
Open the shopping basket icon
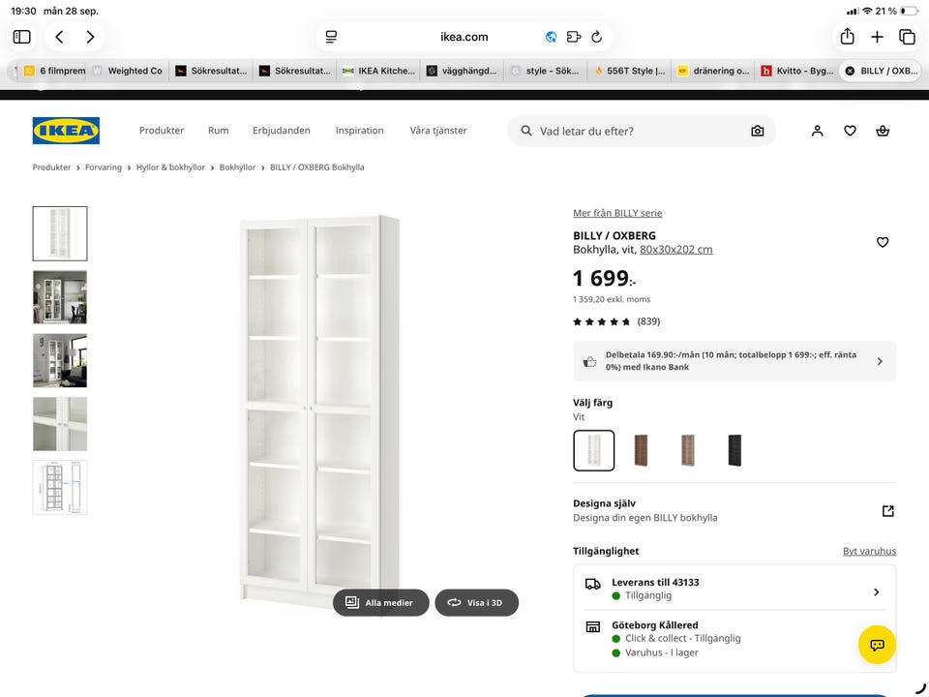883,131
